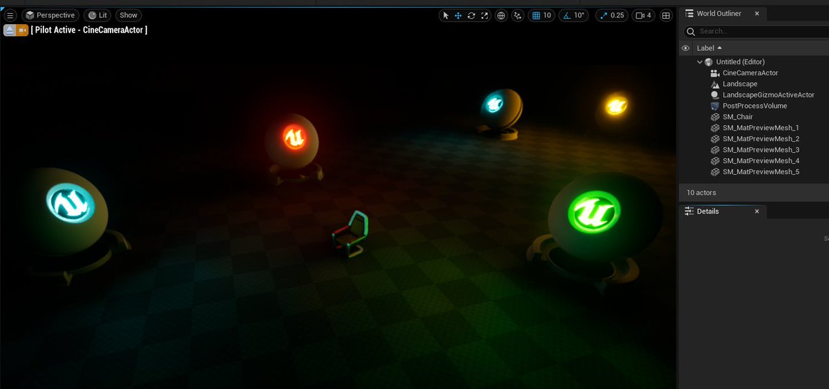This screenshot has width=829, height=389.
Task: Activate the Rotate tool
Action: click(x=471, y=15)
